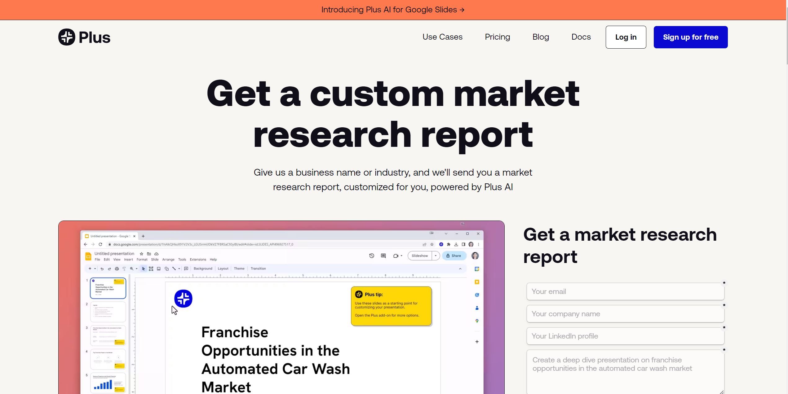Screen dimensions: 788x394
Task: Open View menu in Slides demo
Action: pyautogui.click(x=117, y=260)
